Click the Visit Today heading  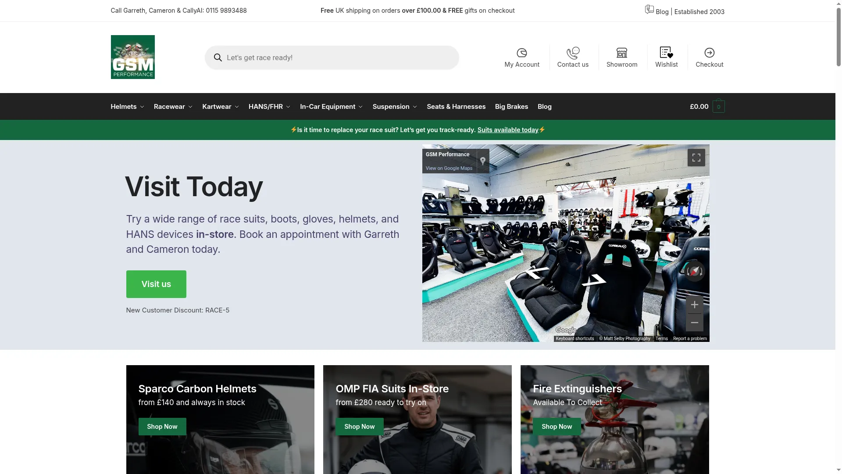point(194,187)
